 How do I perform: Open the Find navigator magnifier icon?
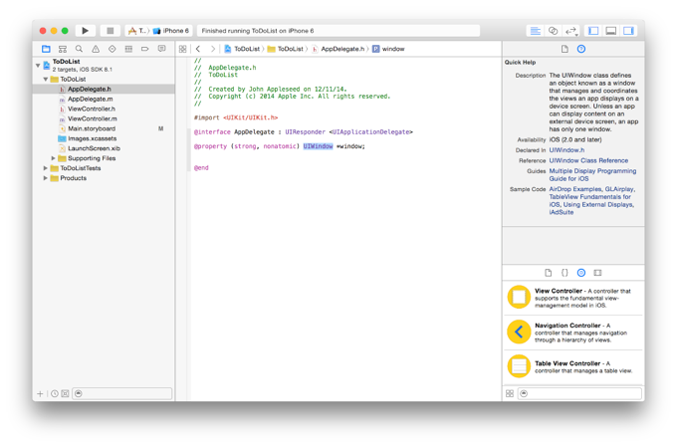pyautogui.click(x=79, y=49)
